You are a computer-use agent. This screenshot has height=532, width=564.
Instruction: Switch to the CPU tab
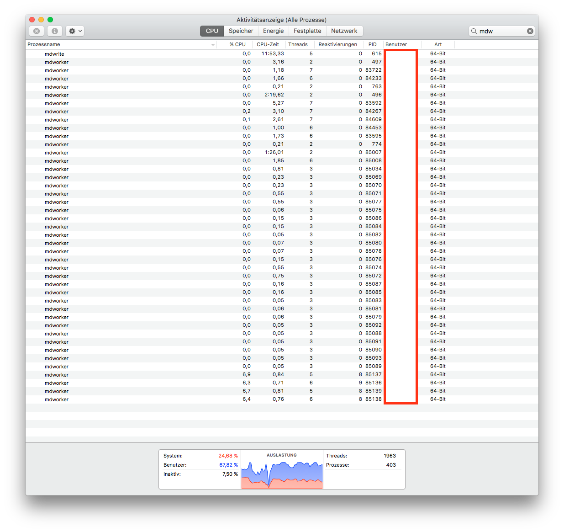click(212, 31)
